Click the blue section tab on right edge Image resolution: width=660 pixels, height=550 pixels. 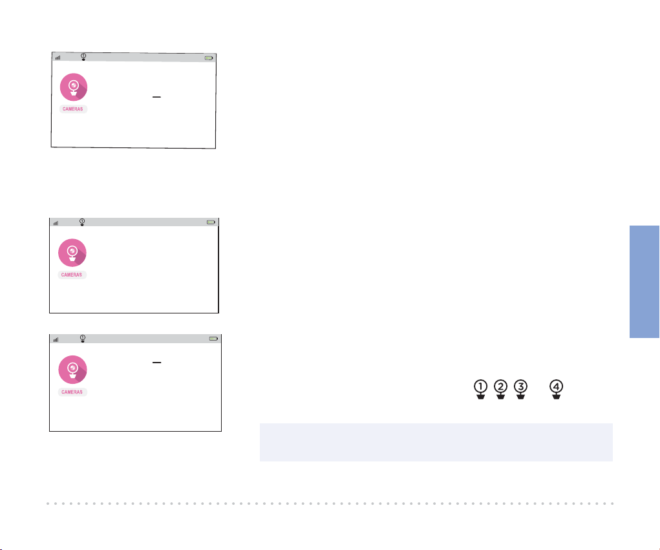[644, 282]
